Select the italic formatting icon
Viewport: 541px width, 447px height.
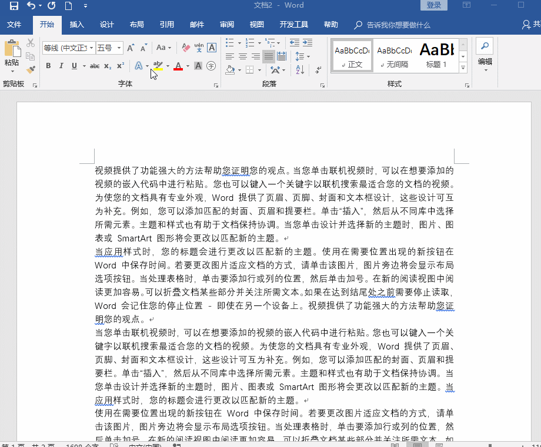[x=62, y=66]
